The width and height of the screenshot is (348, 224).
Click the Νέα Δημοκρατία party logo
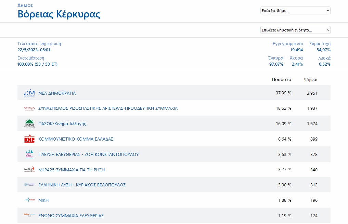click(x=29, y=93)
